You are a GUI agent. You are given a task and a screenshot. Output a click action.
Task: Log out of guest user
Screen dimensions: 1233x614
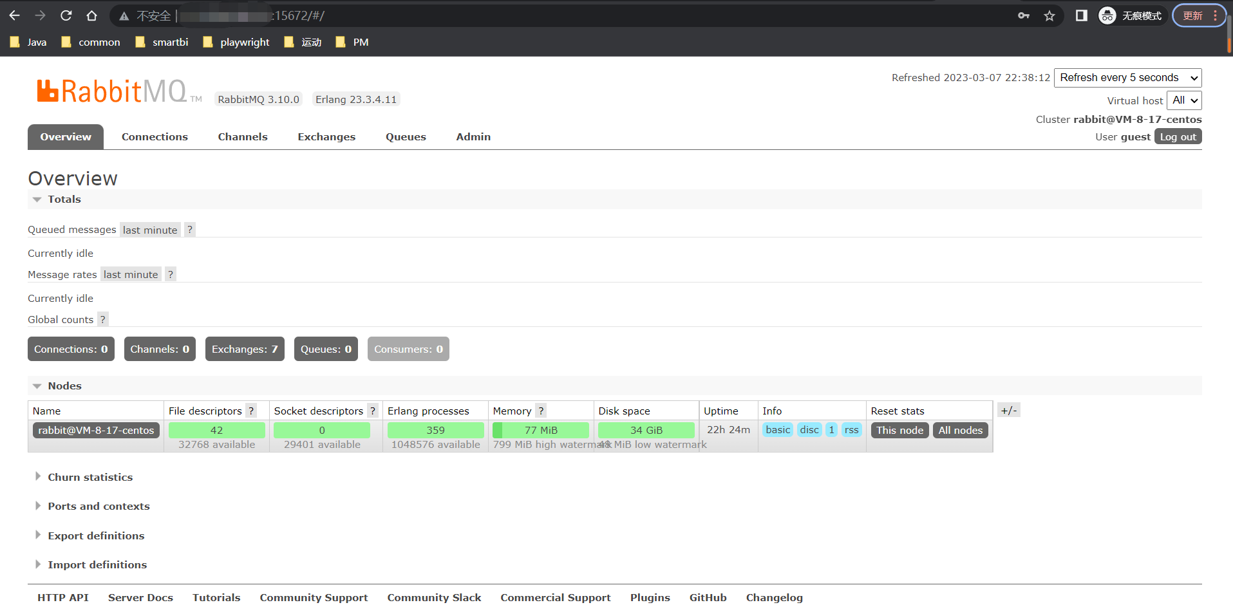coord(1178,136)
